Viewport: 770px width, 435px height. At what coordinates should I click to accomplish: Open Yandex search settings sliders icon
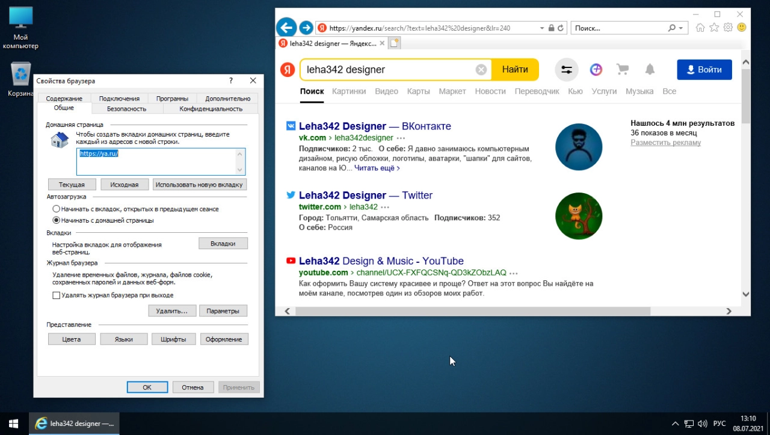click(x=567, y=70)
